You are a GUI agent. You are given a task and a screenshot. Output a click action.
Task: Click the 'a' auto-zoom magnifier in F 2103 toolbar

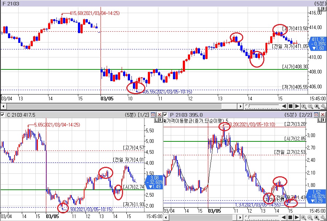pyautogui.click(x=317, y=107)
